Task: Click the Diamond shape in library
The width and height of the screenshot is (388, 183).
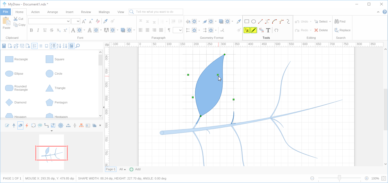Action: 9,102
